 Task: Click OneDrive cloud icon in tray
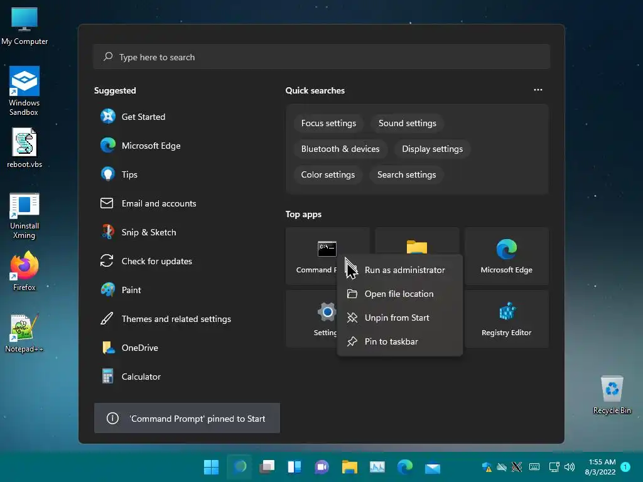[502, 467]
